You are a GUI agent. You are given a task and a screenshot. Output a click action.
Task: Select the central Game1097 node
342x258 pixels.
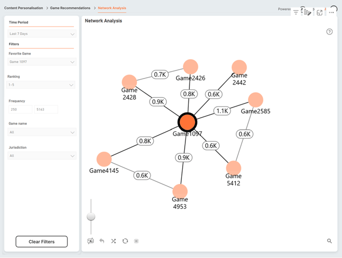coord(187,122)
